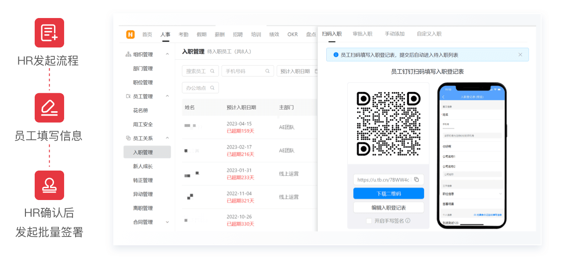
Task: Click info icon beside 开启手写签名
Action: pos(408,221)
